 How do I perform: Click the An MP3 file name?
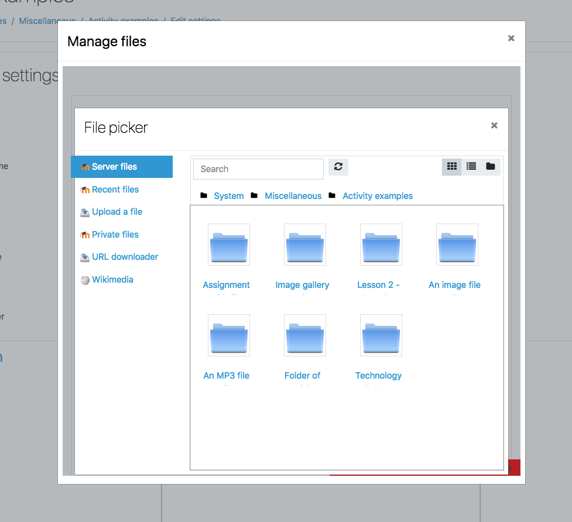(x=226, y=376)
